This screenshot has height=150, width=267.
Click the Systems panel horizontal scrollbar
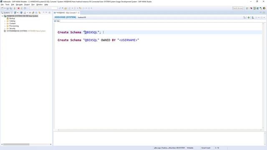point(16,145)
